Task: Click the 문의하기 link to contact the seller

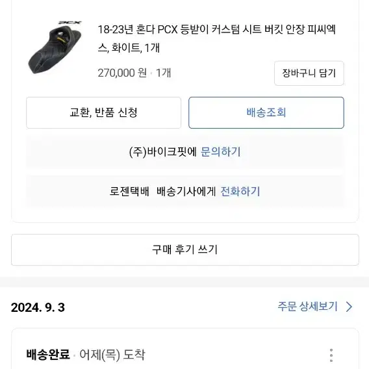Action: click(220, 152)
